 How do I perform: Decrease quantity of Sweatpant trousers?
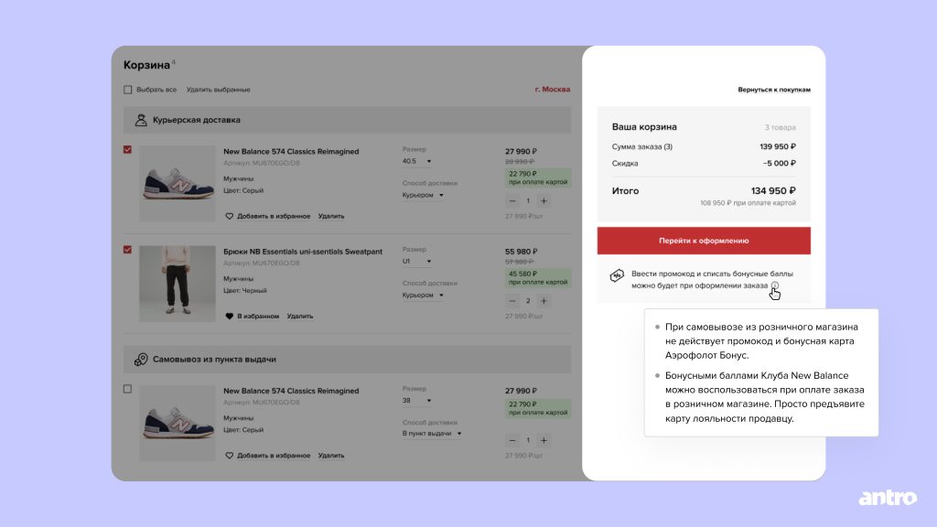point(512,300)
